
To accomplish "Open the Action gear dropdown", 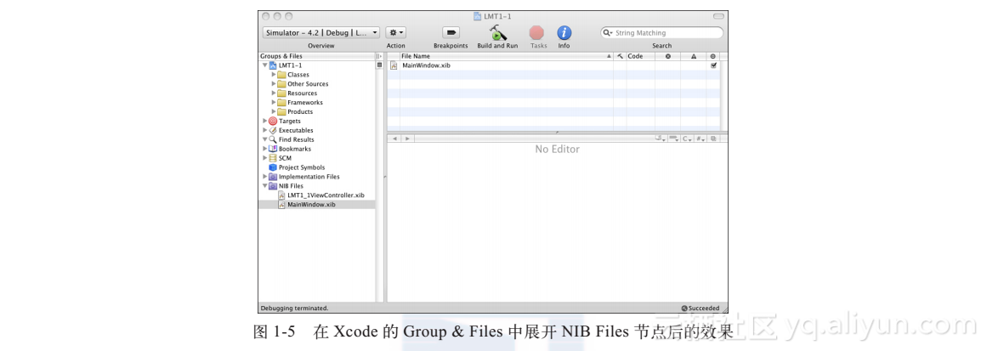I will (396, 32).
